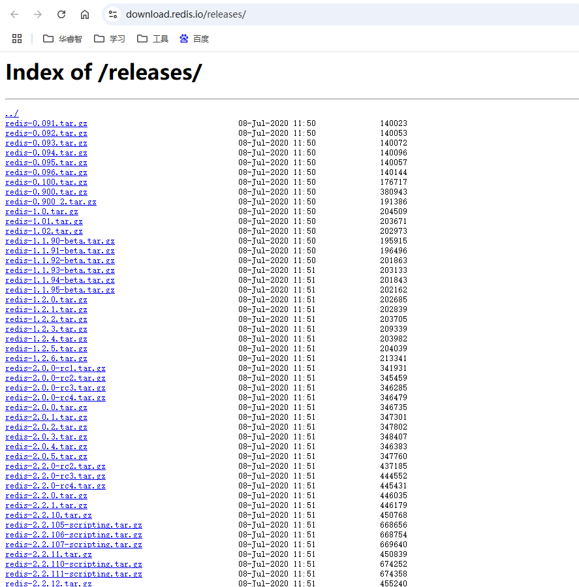
Task: Open site information icon in address bar
Action: point(113,14)
